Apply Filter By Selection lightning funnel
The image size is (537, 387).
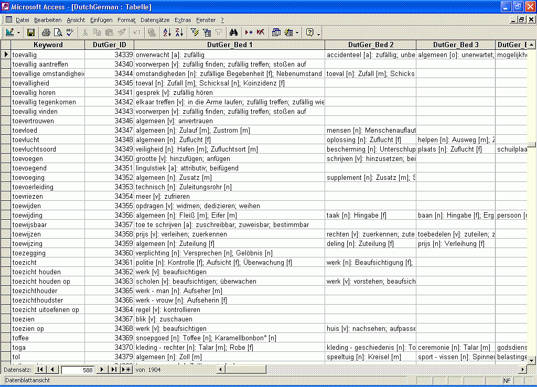pyautogui.click(x=195, y=33)
